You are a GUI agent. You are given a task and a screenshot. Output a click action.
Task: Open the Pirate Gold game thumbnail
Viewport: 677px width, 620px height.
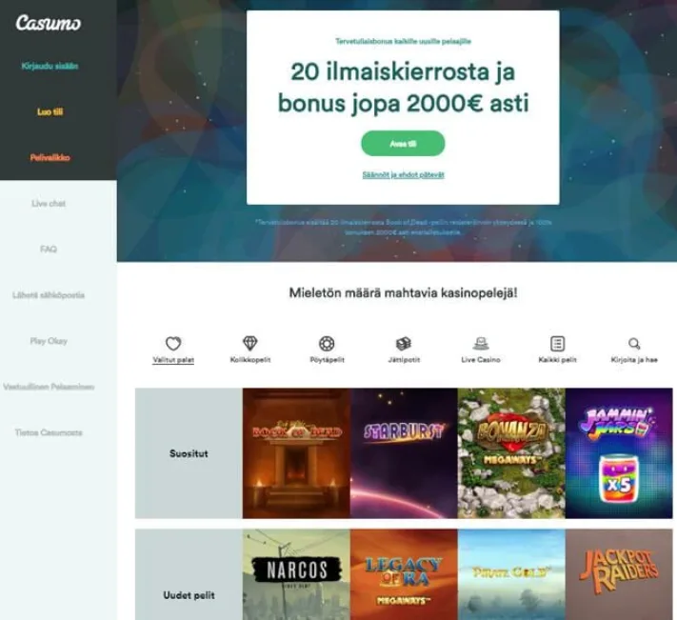(511, 574)
